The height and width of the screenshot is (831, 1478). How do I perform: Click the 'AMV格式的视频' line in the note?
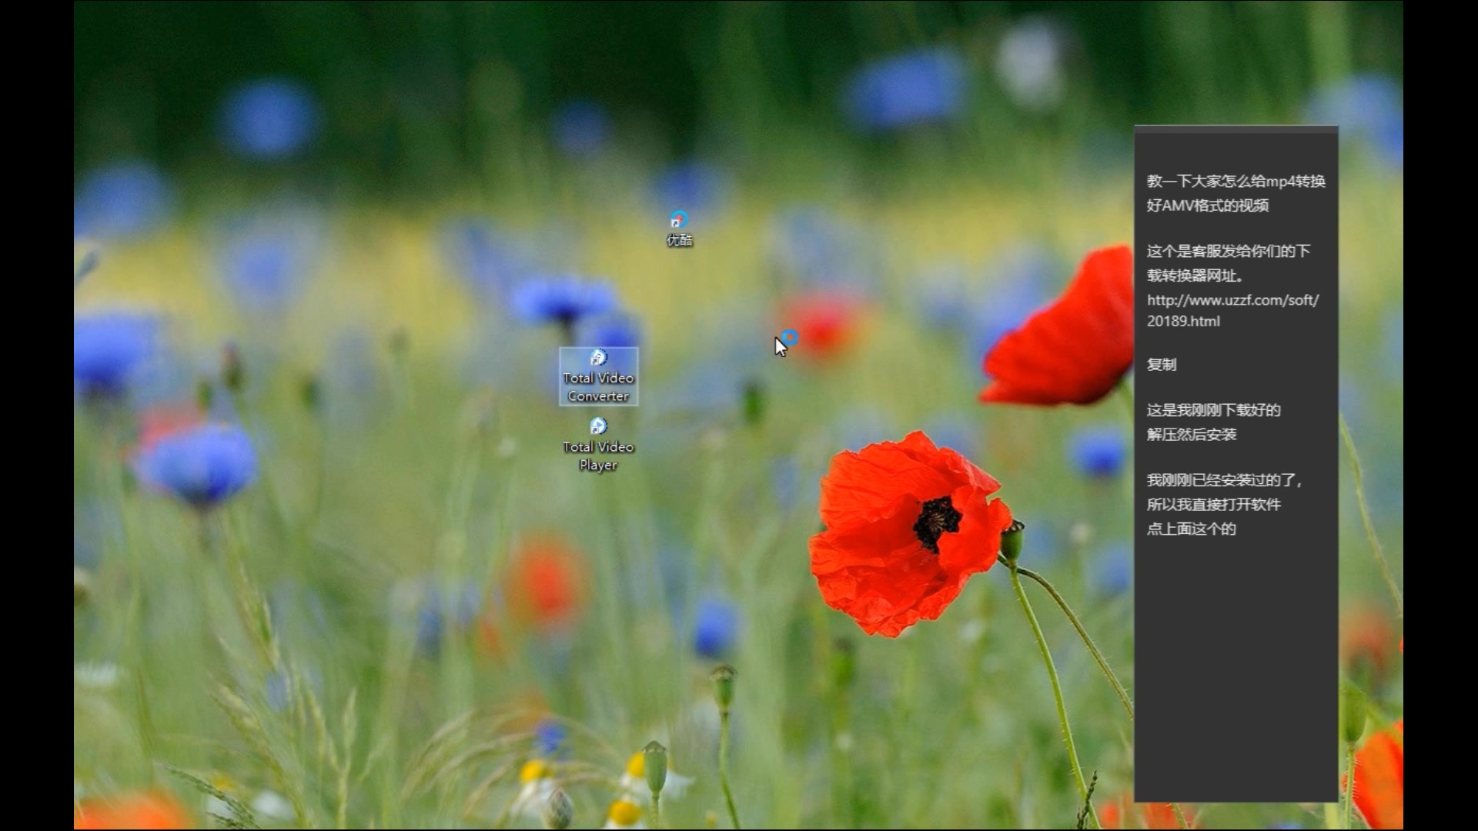[x=1207, y=205]
